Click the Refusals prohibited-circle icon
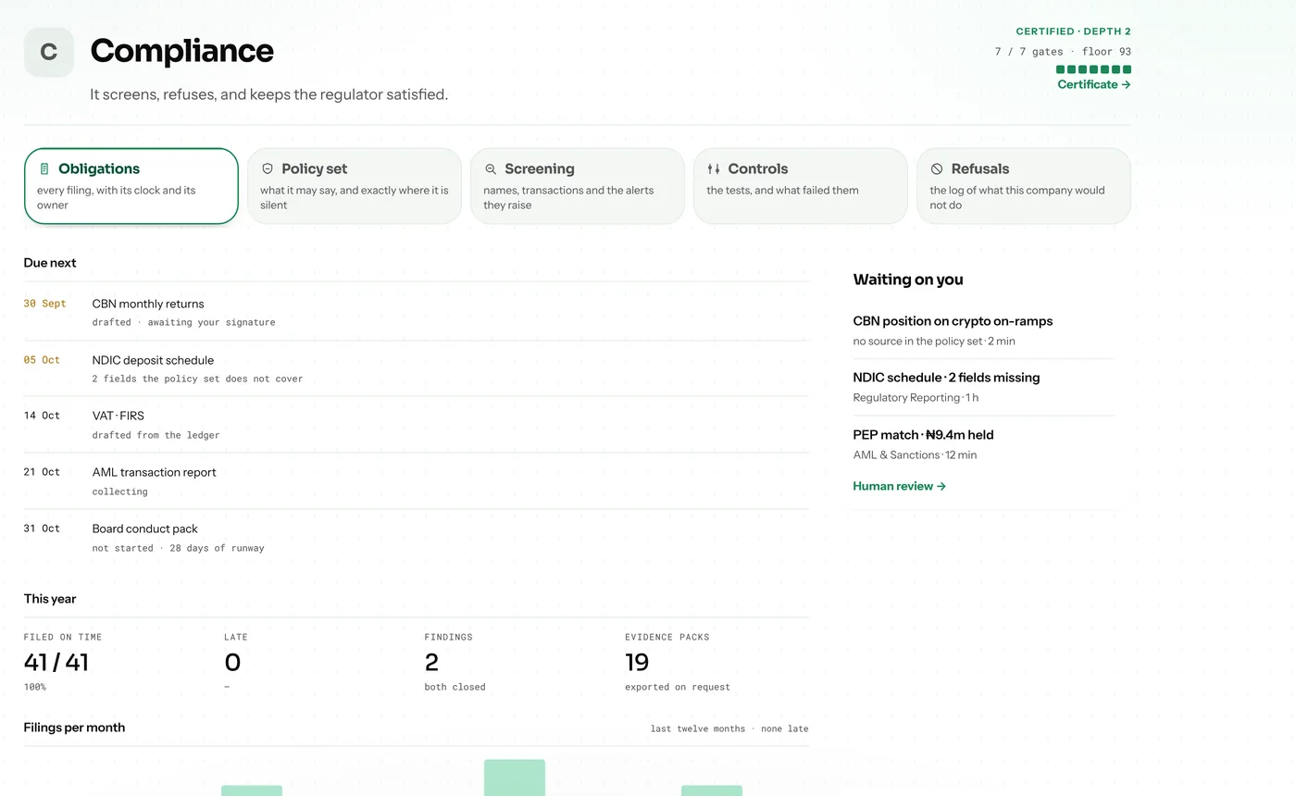1296x796 pixels. point(937,169)
